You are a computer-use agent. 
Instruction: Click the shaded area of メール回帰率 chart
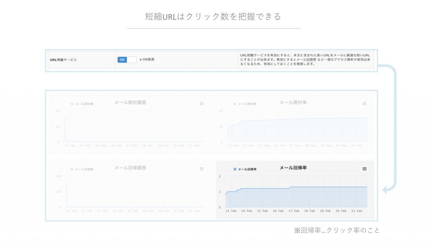pos(296,198)
